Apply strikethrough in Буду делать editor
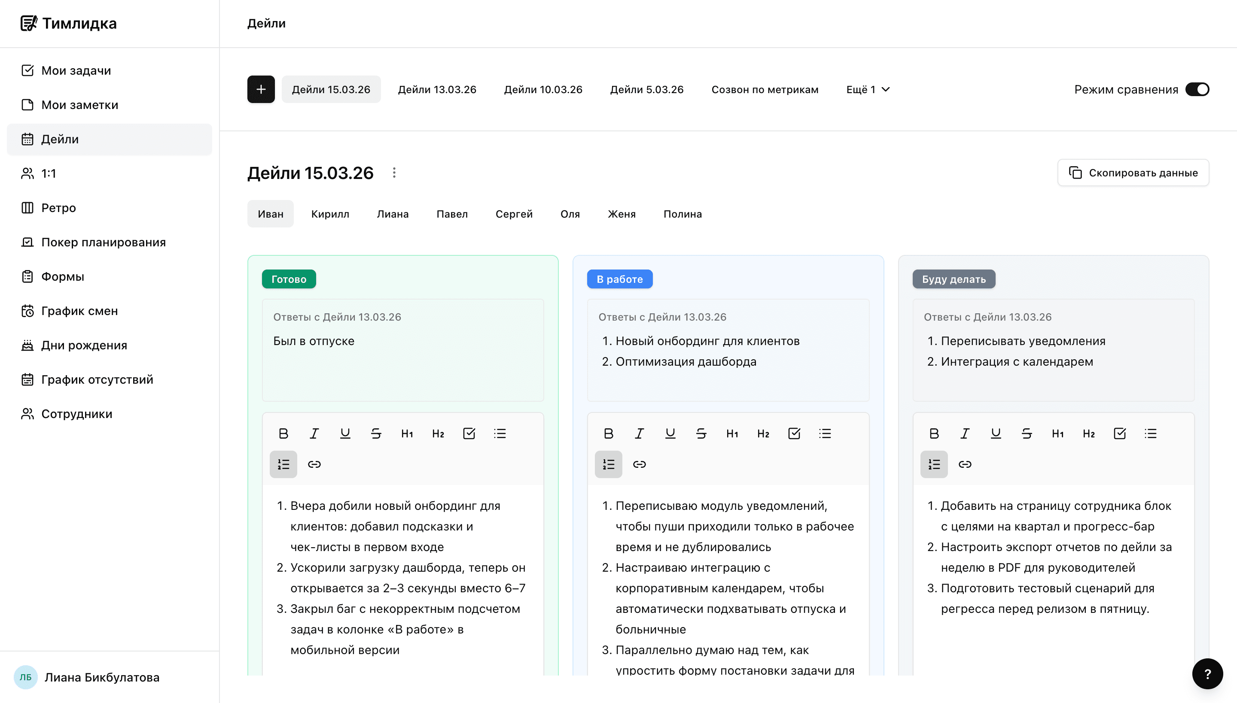The image size is (1237, 703). [1027, 433]
